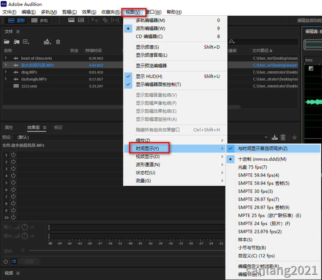Choose 编辑自定义帧速率(R)... menu entry

(260, 266)
